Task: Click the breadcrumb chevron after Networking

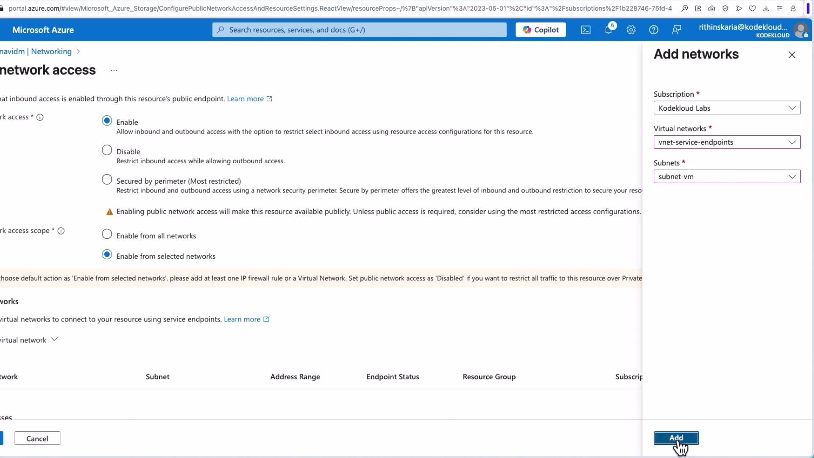Action: tap(78, 52)
